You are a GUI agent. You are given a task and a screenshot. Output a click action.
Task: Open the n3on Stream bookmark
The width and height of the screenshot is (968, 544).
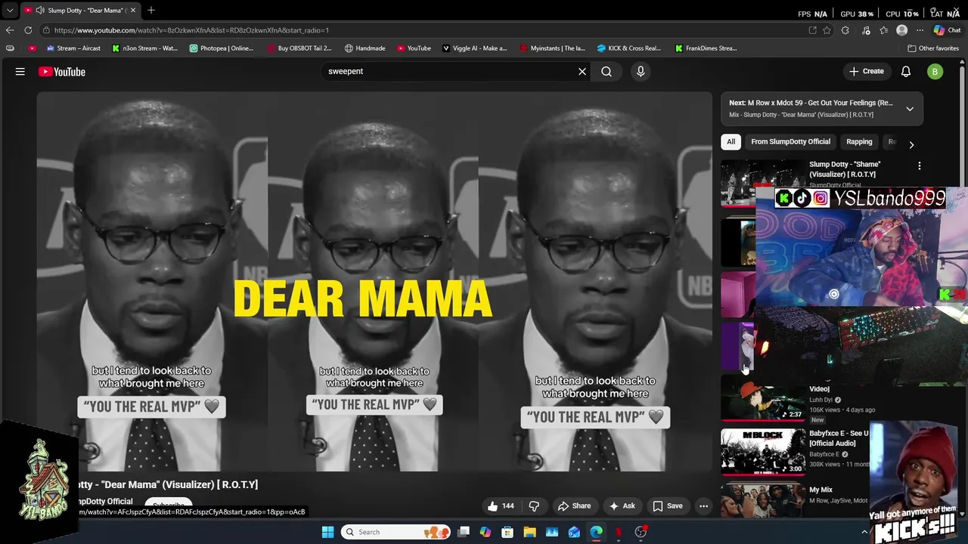coord(144,48)
